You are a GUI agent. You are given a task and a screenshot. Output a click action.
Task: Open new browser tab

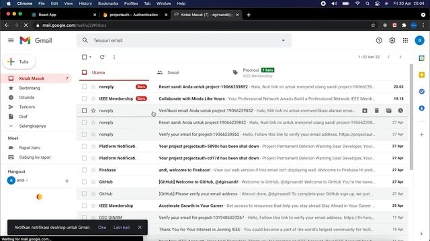tap(249, 15)
